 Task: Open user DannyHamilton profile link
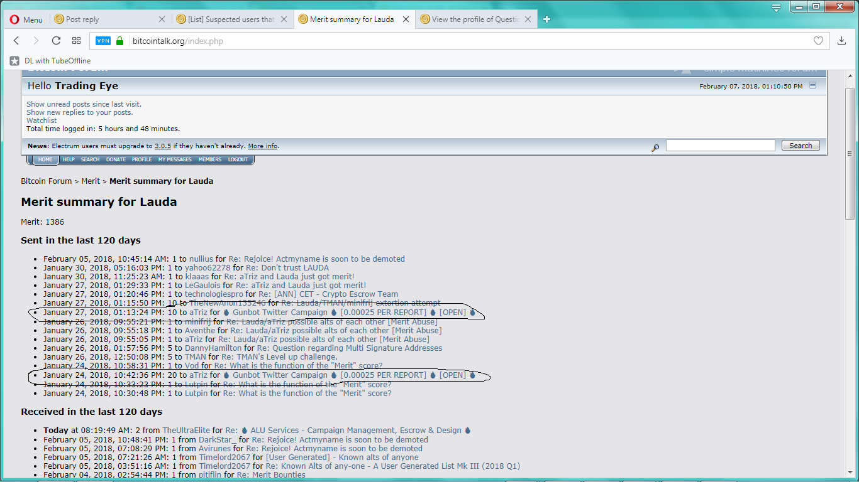(x=213, y=348)
